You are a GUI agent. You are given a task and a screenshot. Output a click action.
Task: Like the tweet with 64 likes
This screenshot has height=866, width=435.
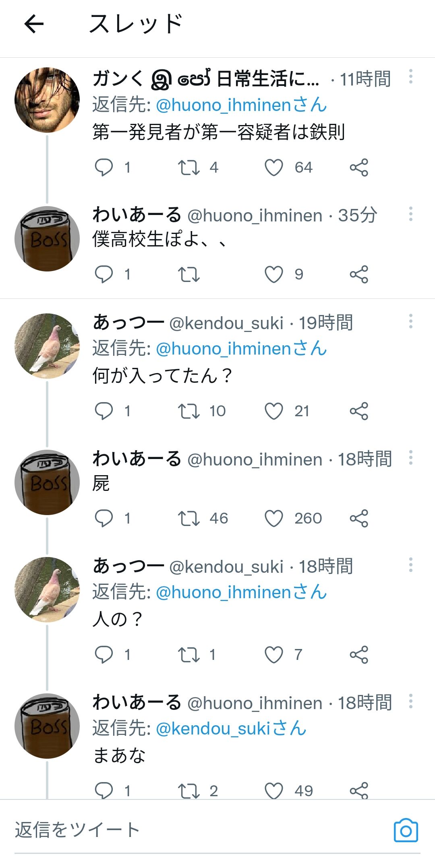pos(274,167)
